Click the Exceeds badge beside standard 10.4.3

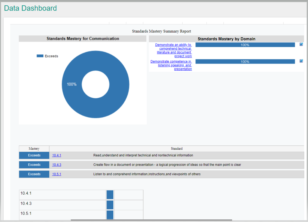pos(34,165)
